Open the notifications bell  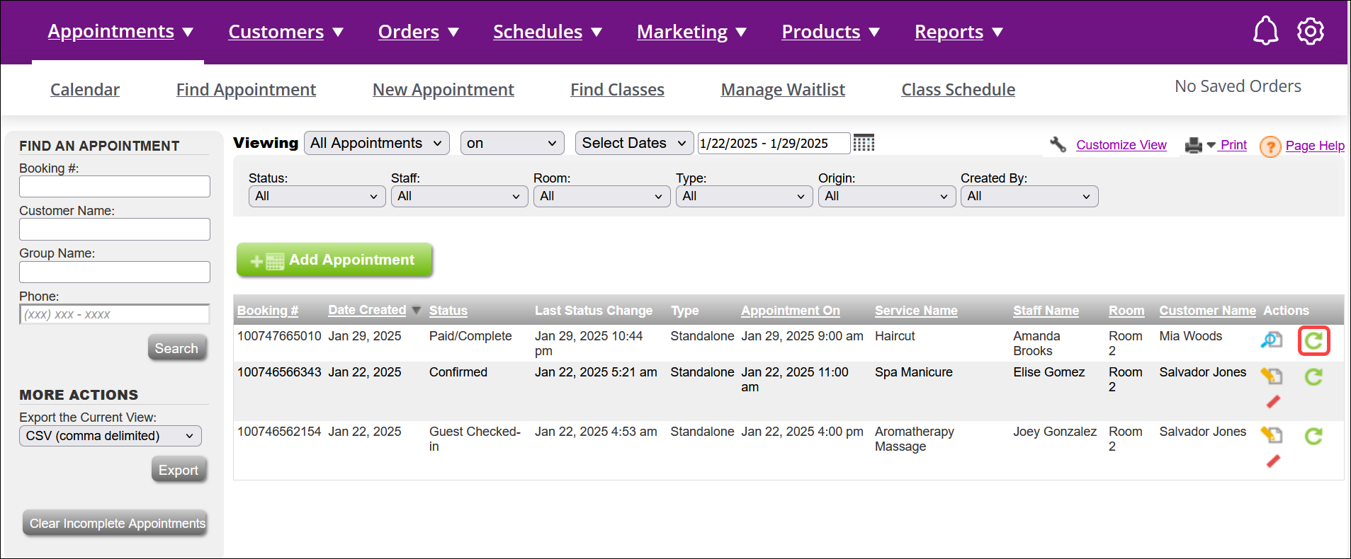point(1266,31)
